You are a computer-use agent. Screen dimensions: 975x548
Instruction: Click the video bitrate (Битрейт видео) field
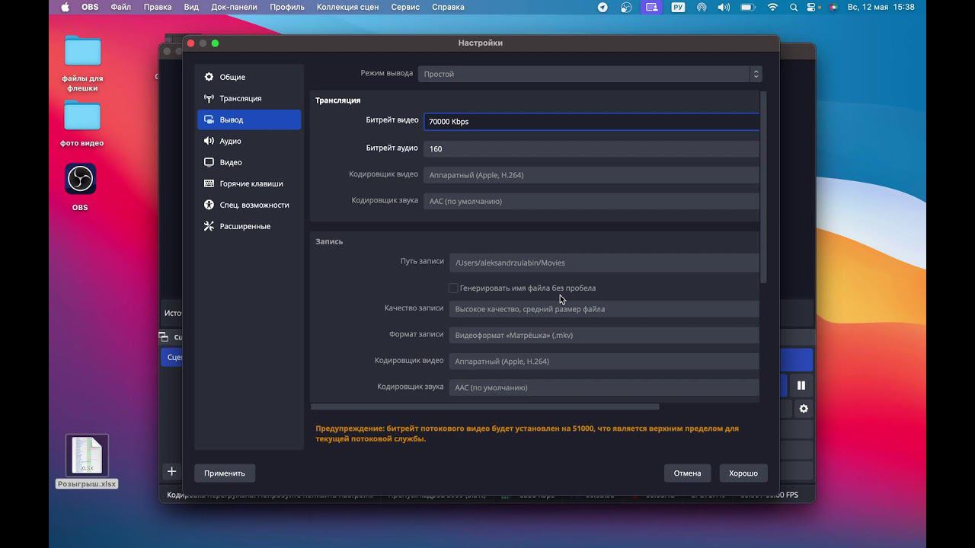591,121
